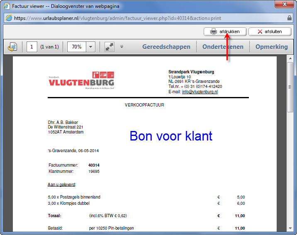Open the 70% zoom level dropdown
This screenshot has width=297, height=235.
pos(91,47)
